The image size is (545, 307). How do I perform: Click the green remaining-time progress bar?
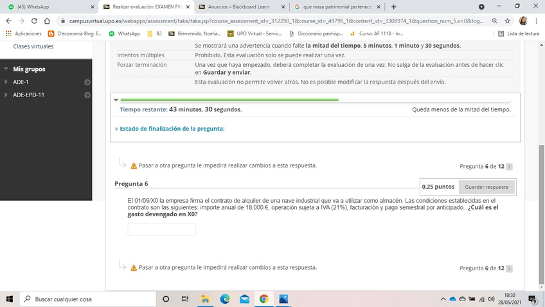[229, 100]
